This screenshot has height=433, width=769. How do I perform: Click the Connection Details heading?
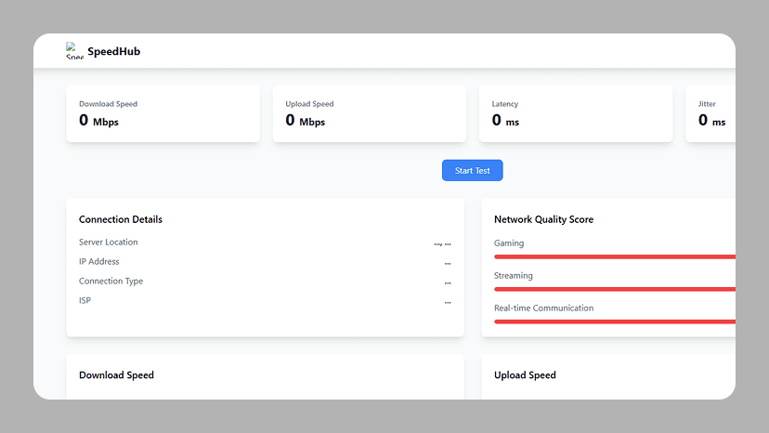point(121,219)
